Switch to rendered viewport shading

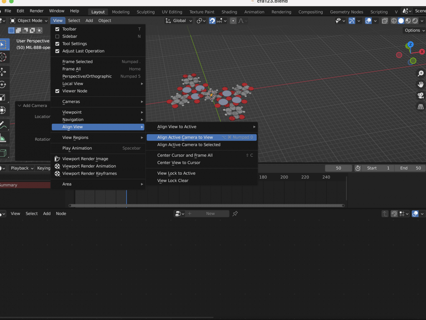point(415,21)
